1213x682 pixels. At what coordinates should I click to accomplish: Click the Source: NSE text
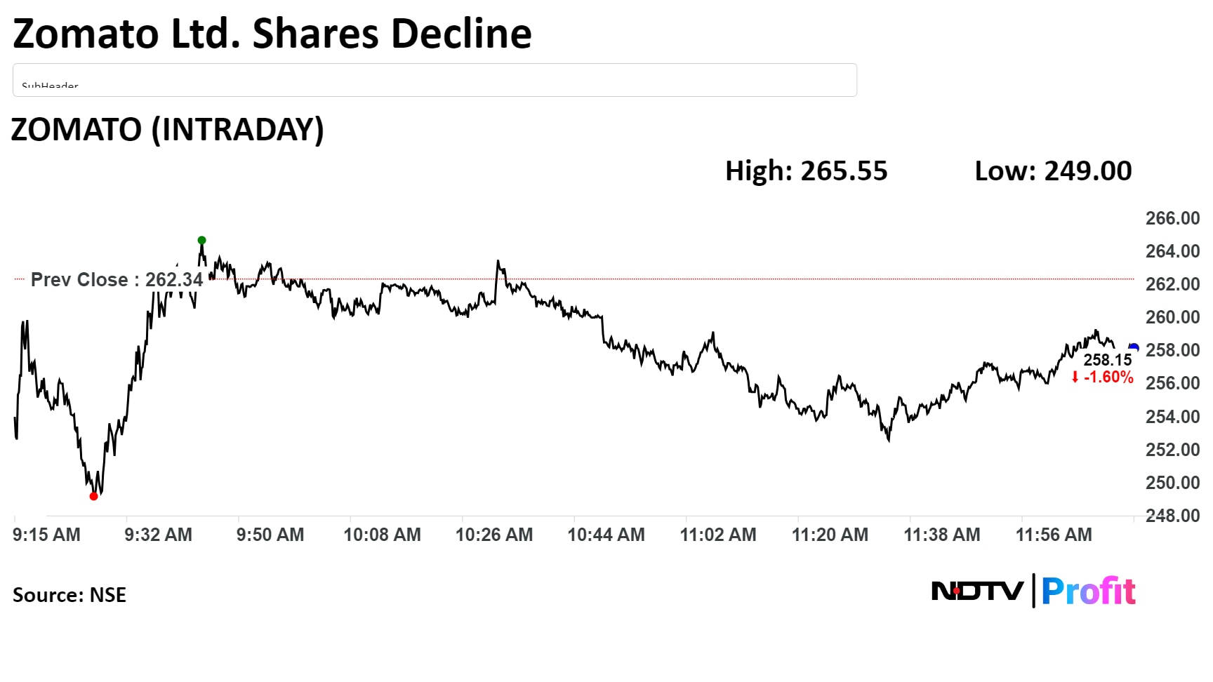69,595
